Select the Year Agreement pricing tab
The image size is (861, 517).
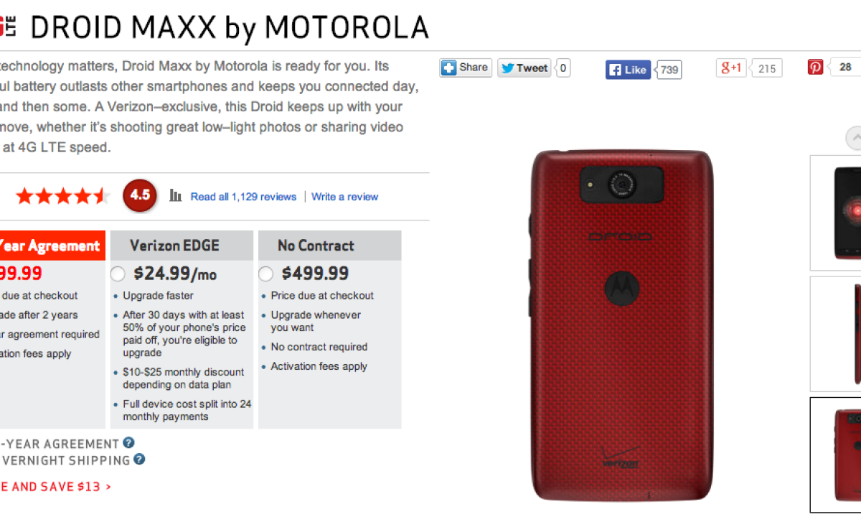click(52, 246)
